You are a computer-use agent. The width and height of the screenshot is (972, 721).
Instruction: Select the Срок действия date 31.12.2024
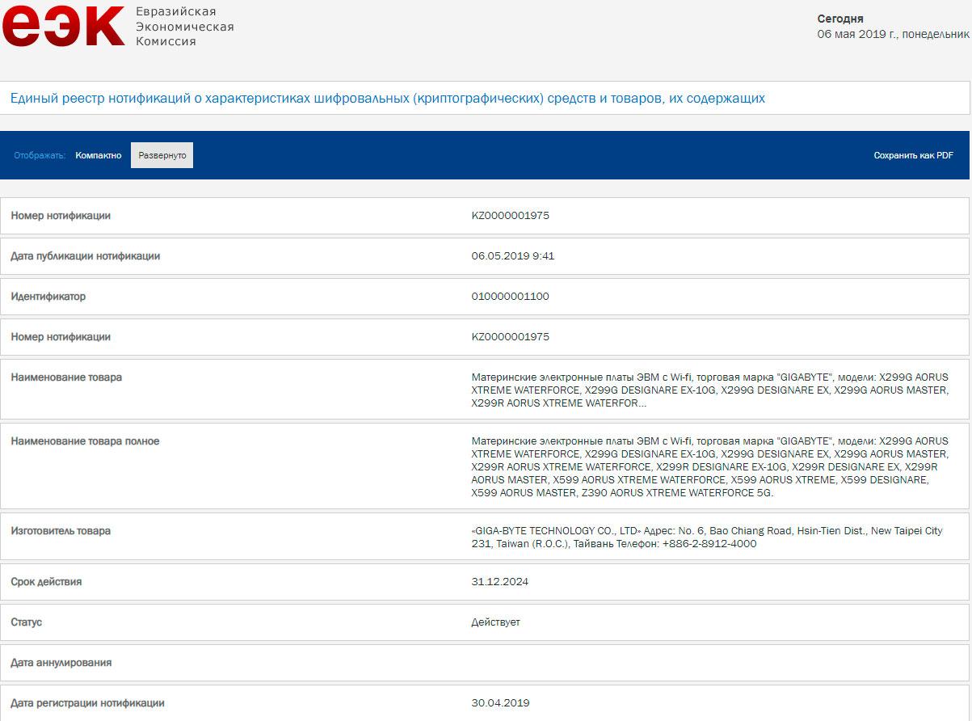499,582
